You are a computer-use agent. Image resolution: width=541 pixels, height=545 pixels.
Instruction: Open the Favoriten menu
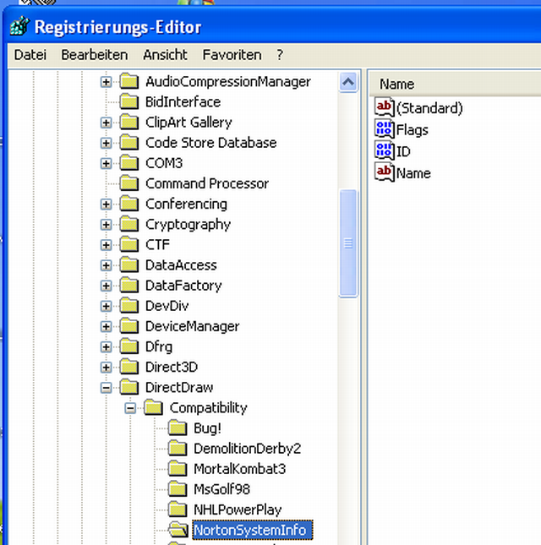232,55
